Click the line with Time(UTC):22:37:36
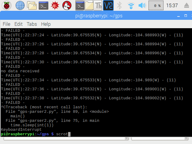 [x=92, y=89]
